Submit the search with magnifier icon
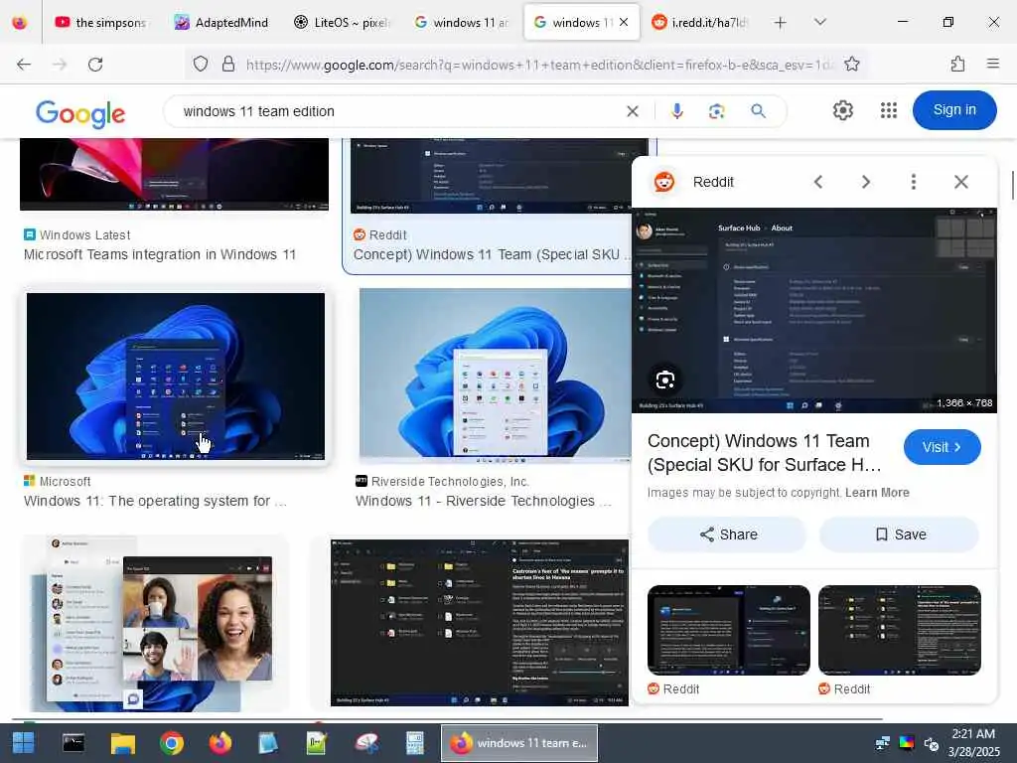This screenshot has height=763, width=1017. coord(758,111)
